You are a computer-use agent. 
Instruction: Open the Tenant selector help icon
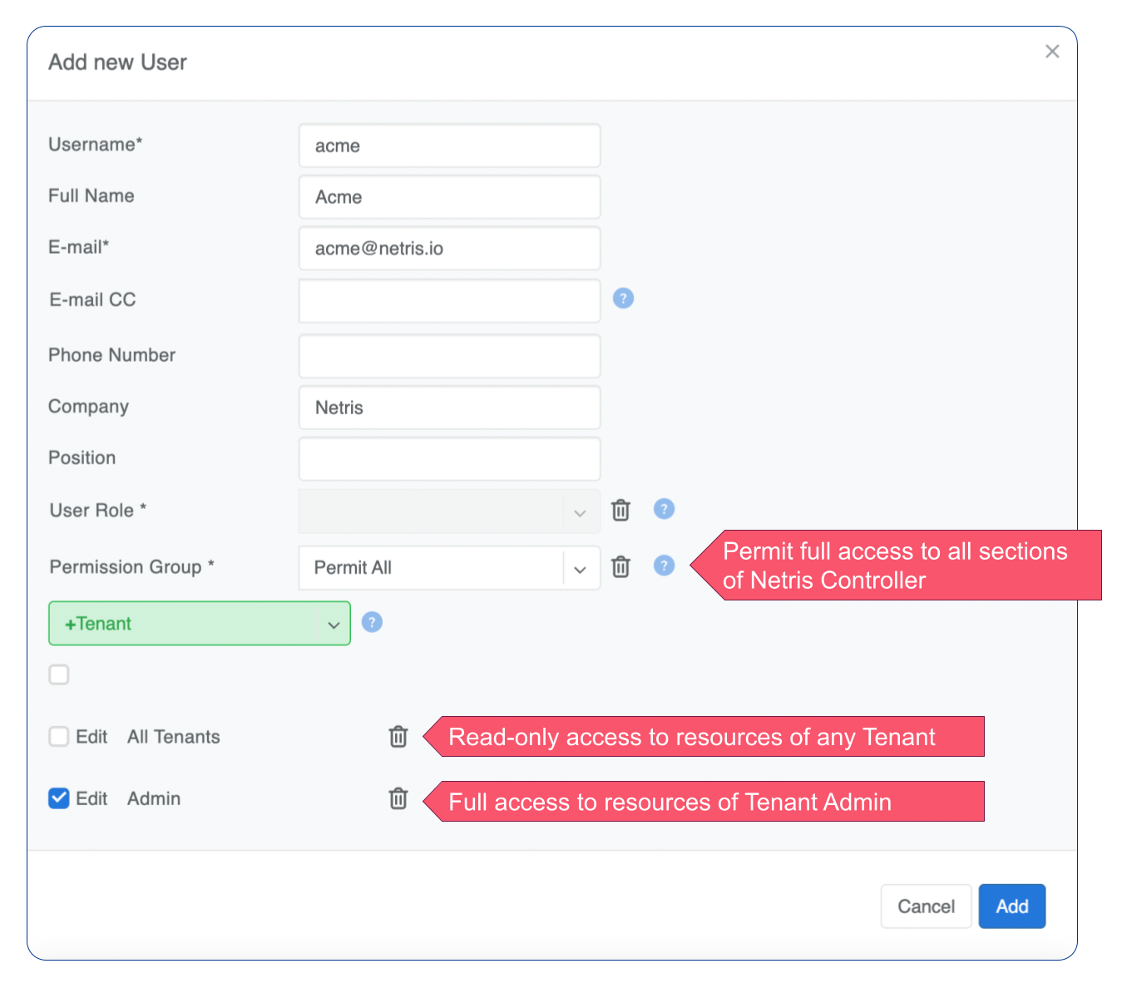click(372, 622)
